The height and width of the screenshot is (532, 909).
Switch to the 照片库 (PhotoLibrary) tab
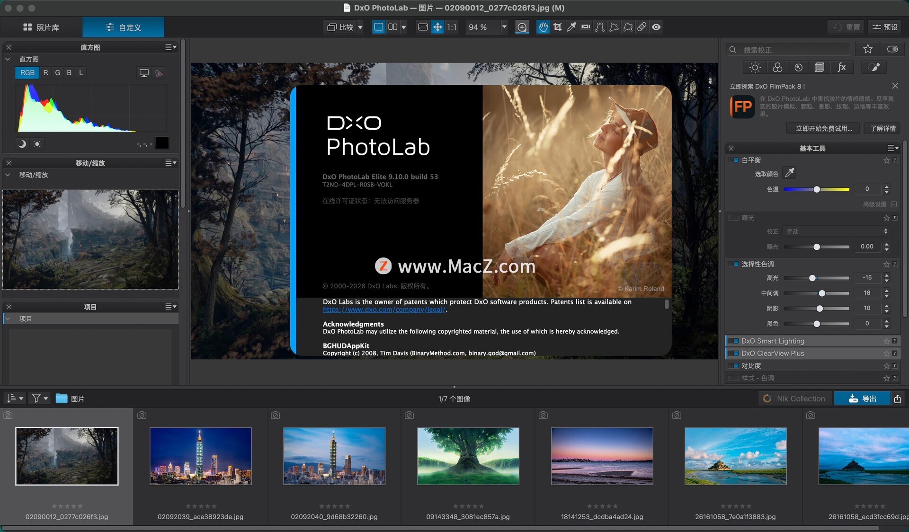click(41, 27)
